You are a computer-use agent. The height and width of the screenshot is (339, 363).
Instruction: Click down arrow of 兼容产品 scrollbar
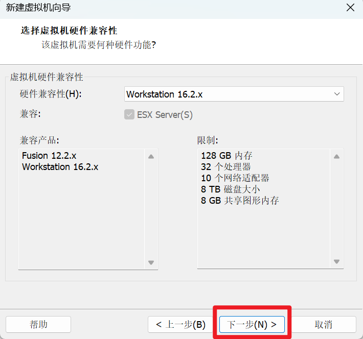pyautogui.click(x=151, y=262)
